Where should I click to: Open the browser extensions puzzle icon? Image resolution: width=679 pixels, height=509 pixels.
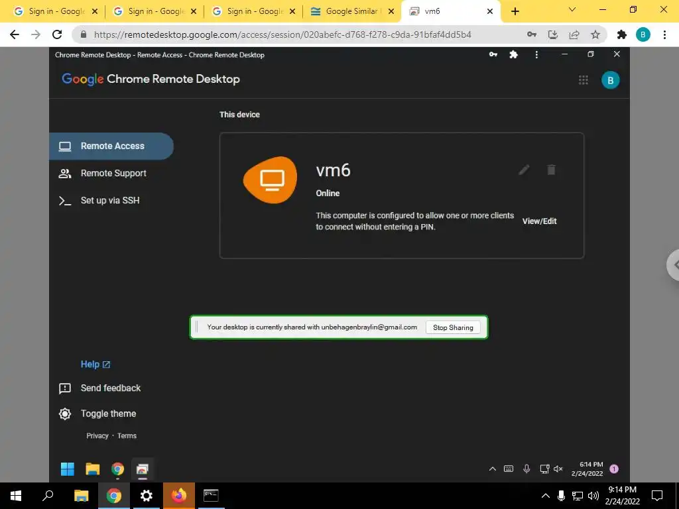point(622,34)
